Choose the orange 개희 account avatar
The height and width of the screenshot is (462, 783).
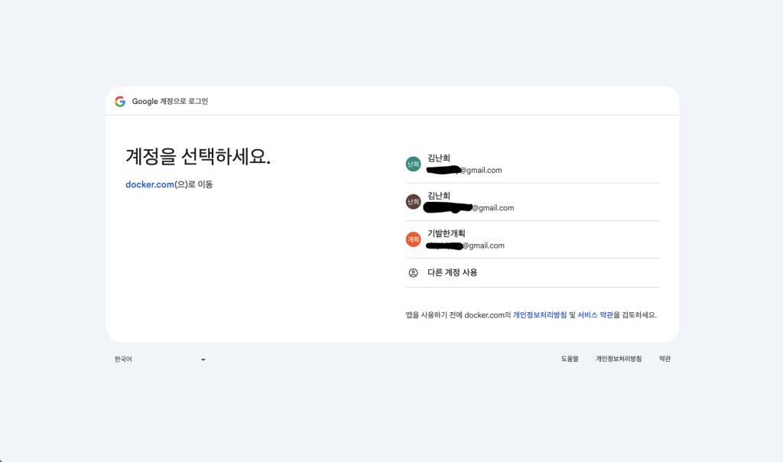coord(413,239)
